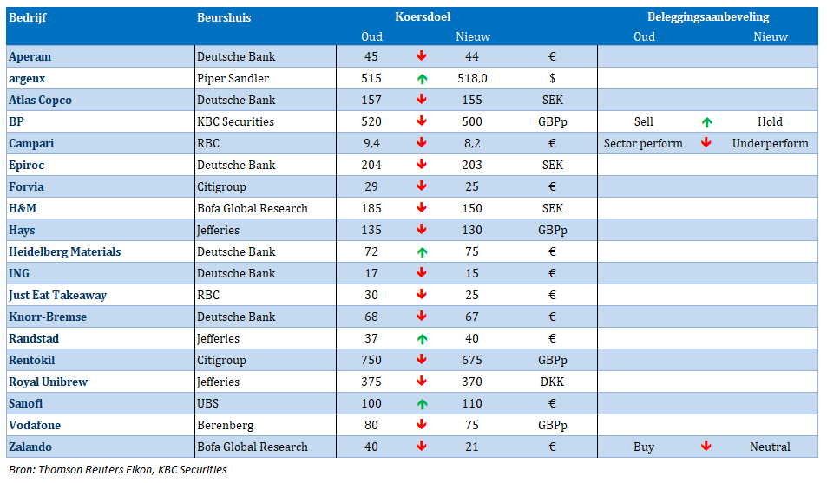Viewport: 827px width, 483px height.
Task: Click the red arrow between 9,4 and 8,2 for Campari
Action: 422,142
